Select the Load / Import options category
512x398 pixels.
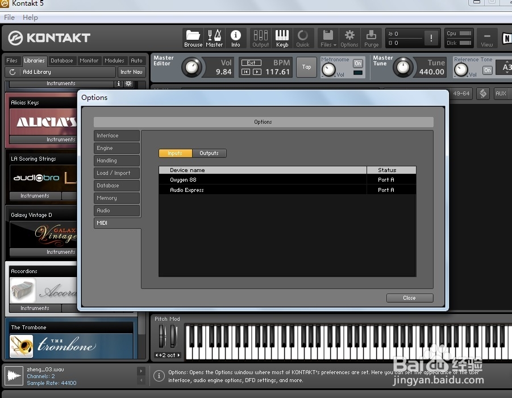(116, 173)
